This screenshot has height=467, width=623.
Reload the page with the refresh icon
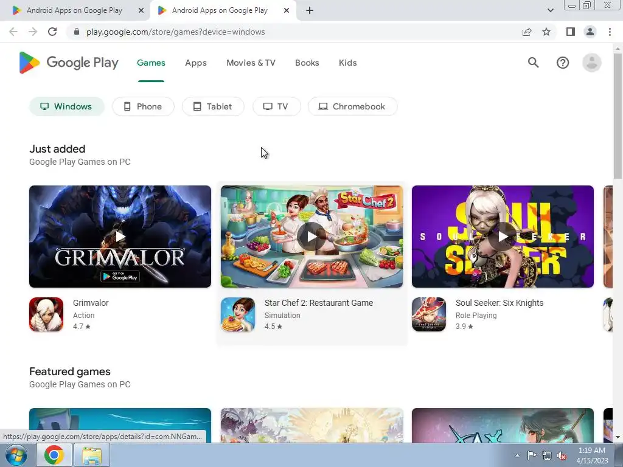click(x=52, y=32)
